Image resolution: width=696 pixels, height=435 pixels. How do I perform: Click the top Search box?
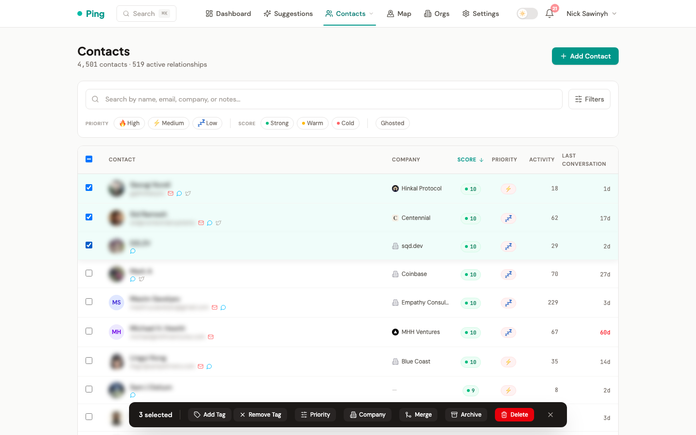click(146, 14)
